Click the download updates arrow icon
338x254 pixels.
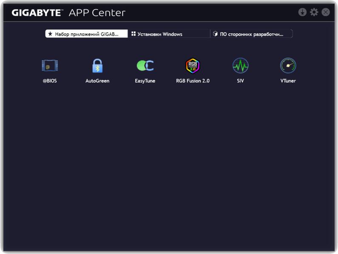click(x=302, y=12)
